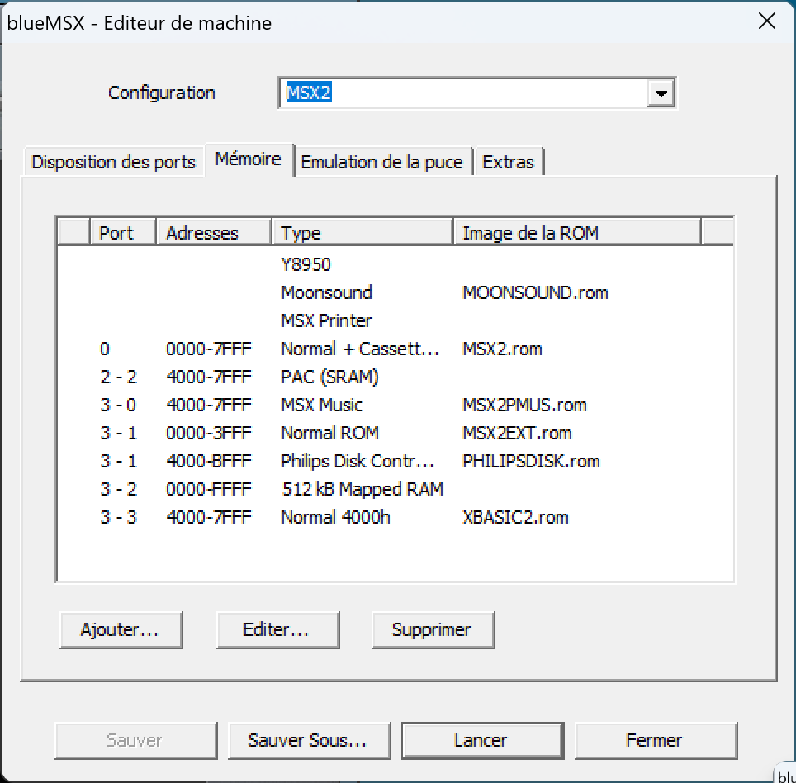This screenshot has width=796, height=783.
Task: Click the MSX2PMUS.rom entry
Action: (x=524, y=406)
